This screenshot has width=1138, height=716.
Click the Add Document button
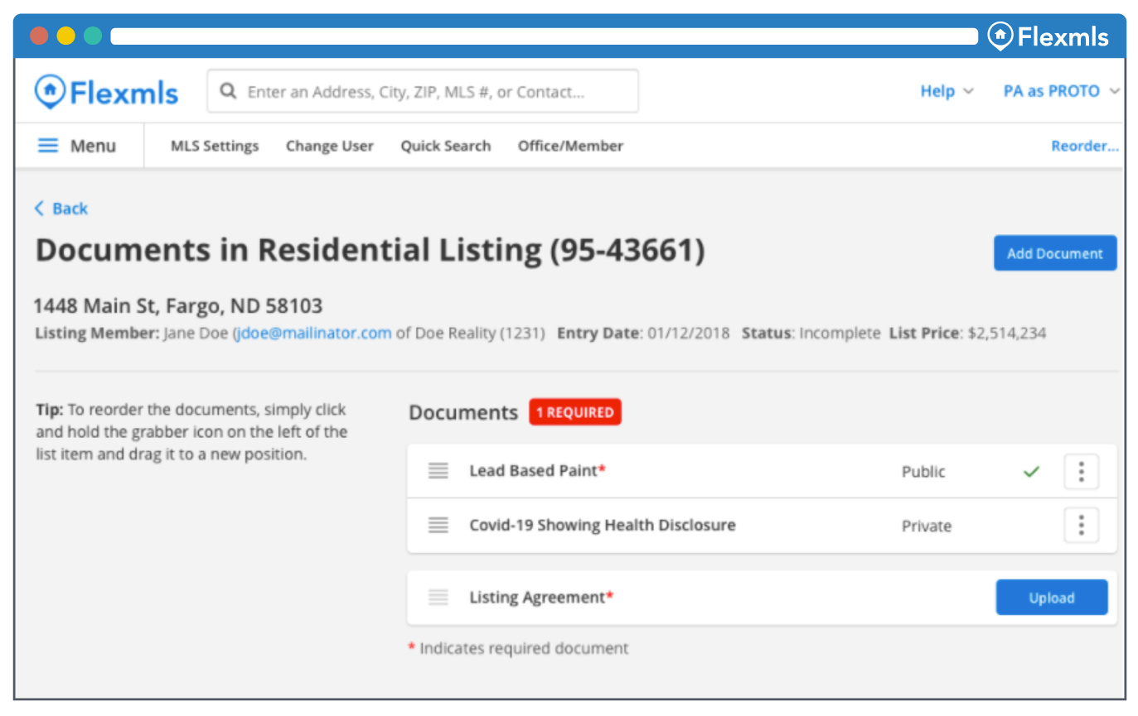click(x=1054, y=253)
